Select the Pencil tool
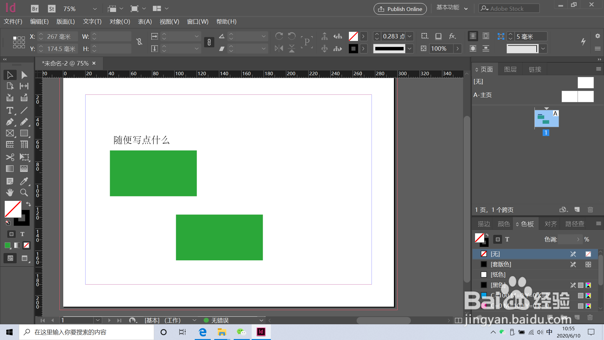Screen dimensions: 604x340 click(24, 122)
